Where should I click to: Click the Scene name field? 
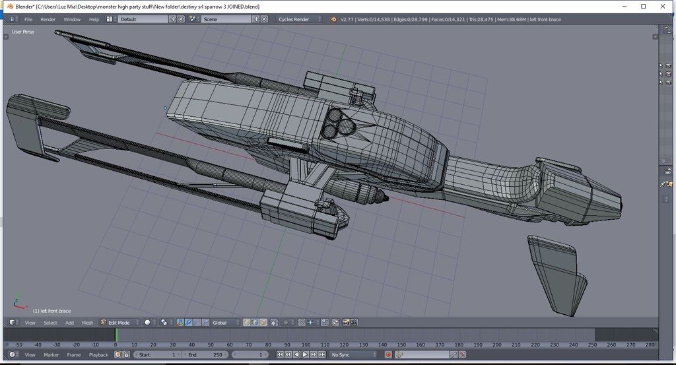pos(226,19)
